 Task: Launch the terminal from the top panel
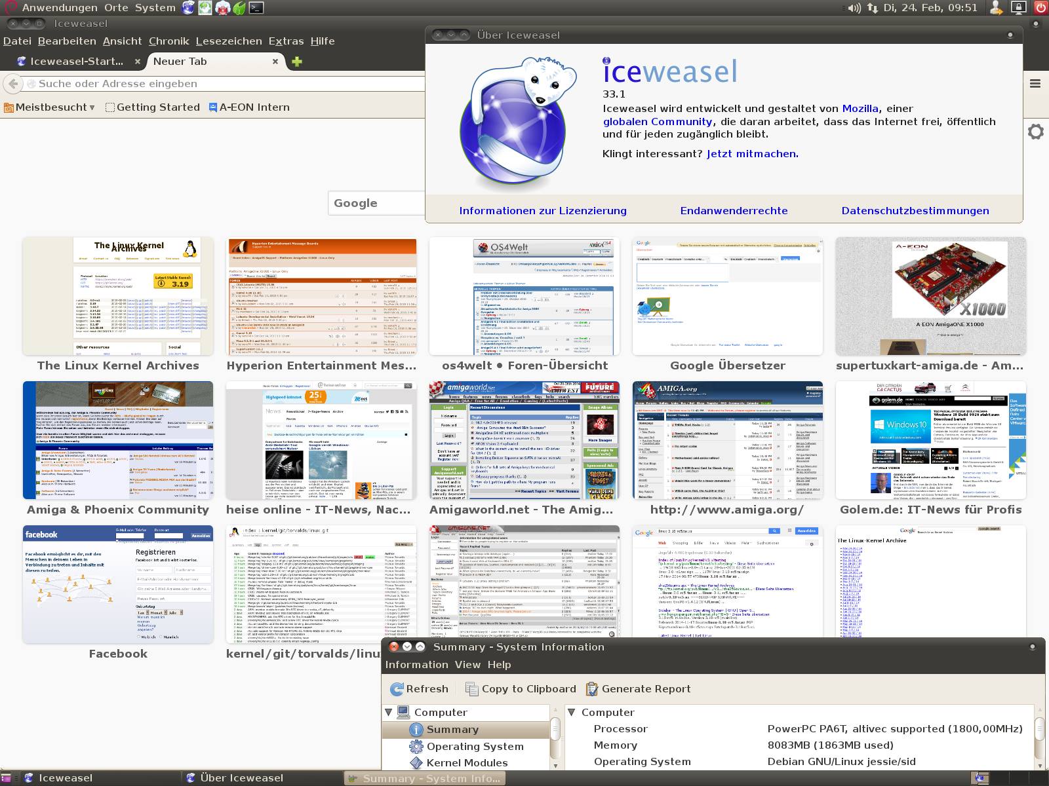pyautogui.click(x=256, y=8)
